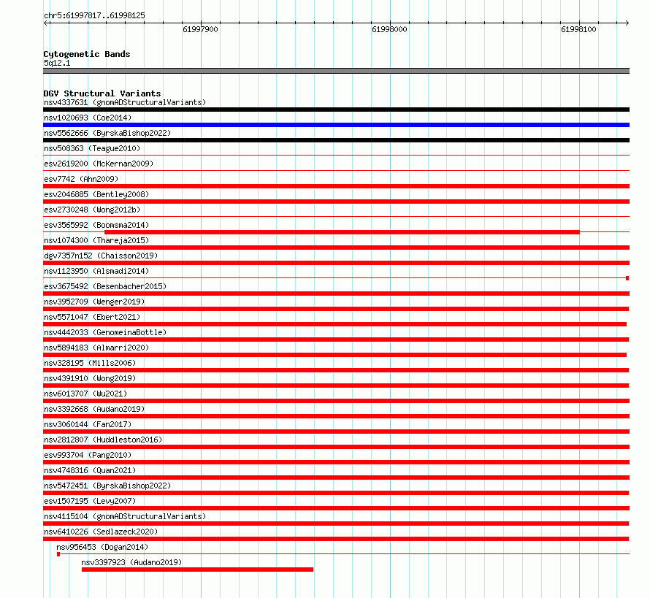Select the nsv4115104 (gnomADStructuralVariants) label
The image size is (650, 598).
125,516
